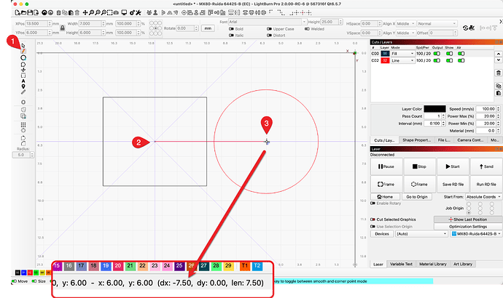Select the Rectangle drawing tool
This screenshot has height=298, width=503.
point(23,76)
